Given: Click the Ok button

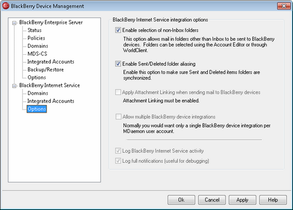Looking at the screenshot, I should [181, 200].
